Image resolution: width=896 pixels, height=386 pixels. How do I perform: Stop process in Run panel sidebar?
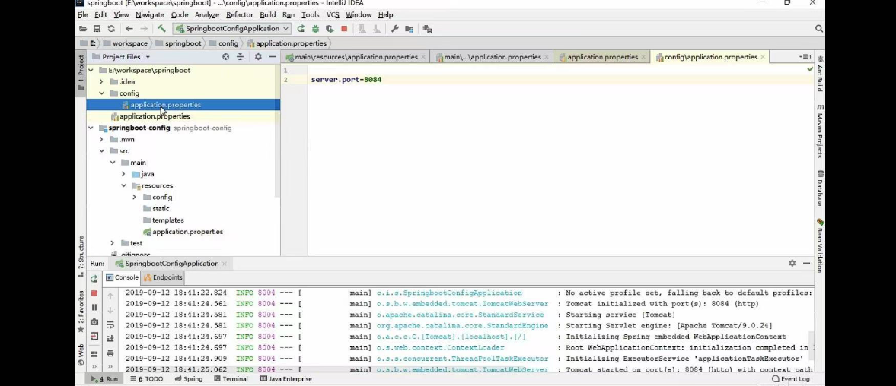coord(94,293)
